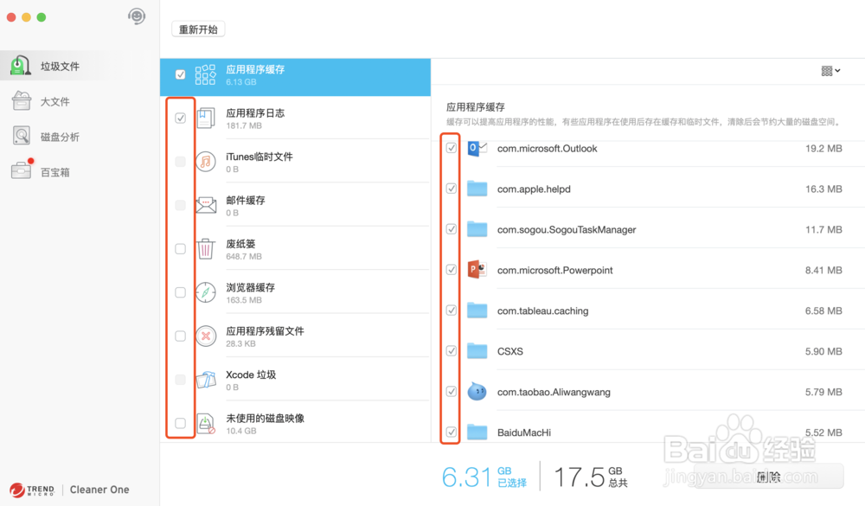Viewport: 865px width, 506px height.
Task: Uncheck the 应用程序缓存 category checkbox
Action: click(181, 74)
